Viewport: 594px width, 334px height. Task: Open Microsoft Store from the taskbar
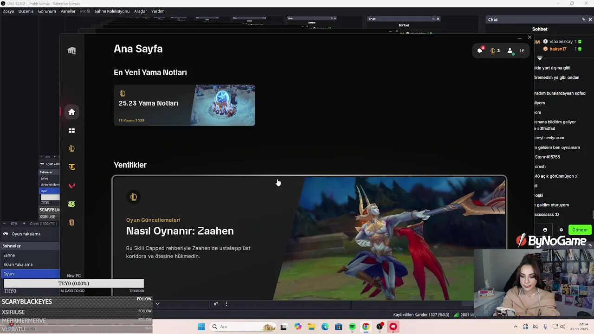pos(338,327)
